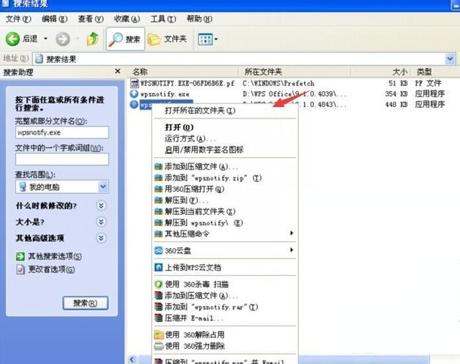Screen dimensions: 460x364
Task: Open the Views icon in toolbar
Action: [x=205, y=39]
